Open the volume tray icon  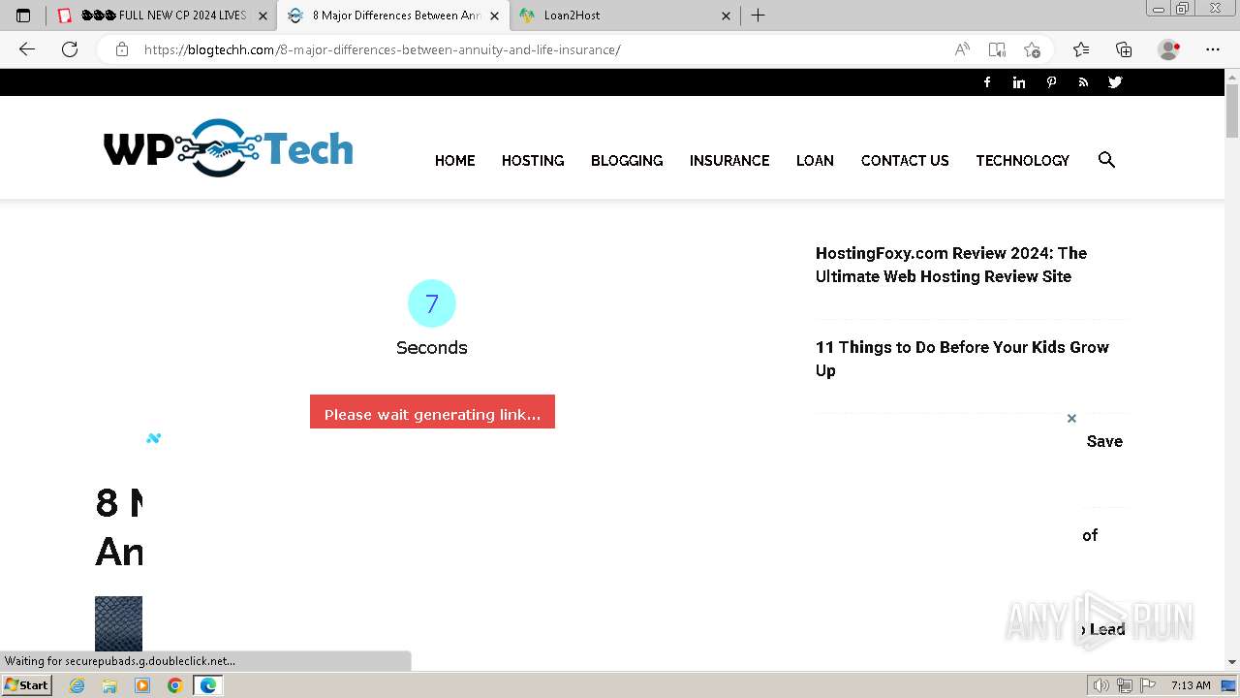point(1100,685)
